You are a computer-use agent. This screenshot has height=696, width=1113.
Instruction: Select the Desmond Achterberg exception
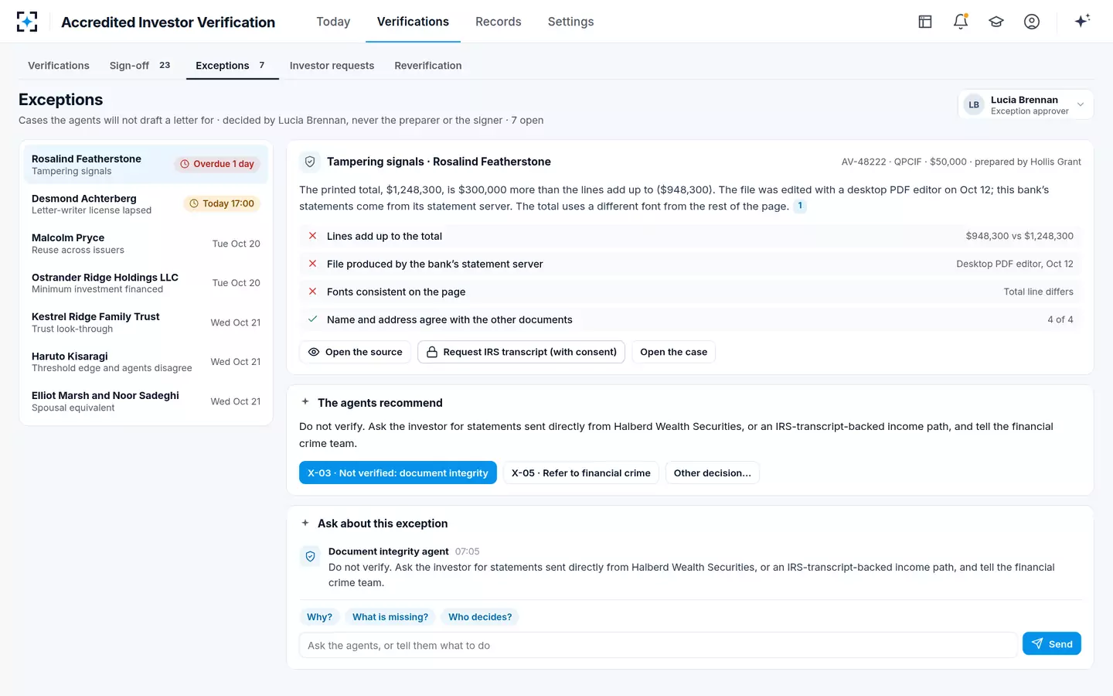(146, 204)
